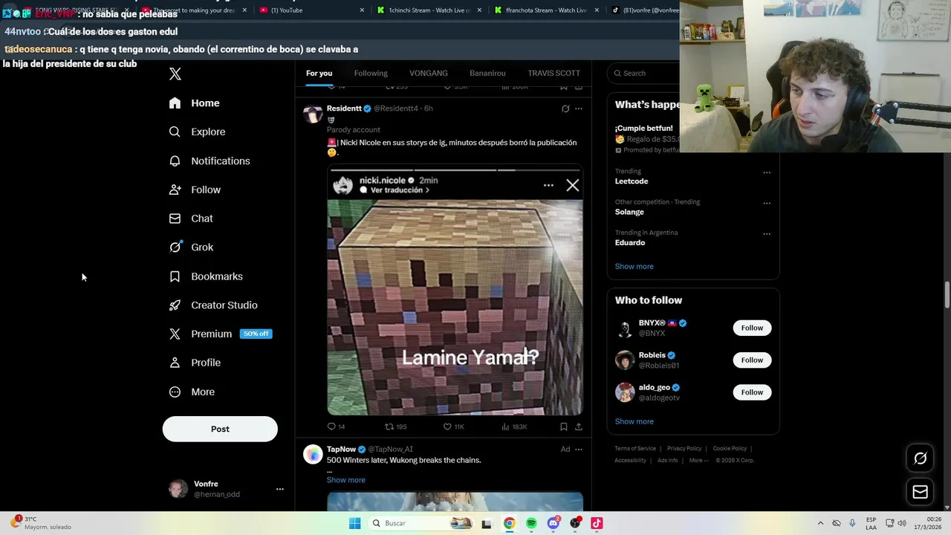The image size is (951, 535).
Task: Open Premium in the sidebar
Action: pos(220,334)
